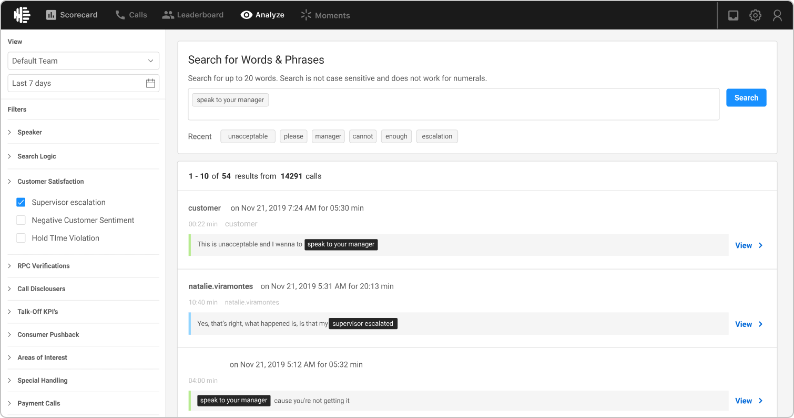The image size is (794, 418).
Task: Check the Hold Time Violation box
Action: click(x=21, y=238)
